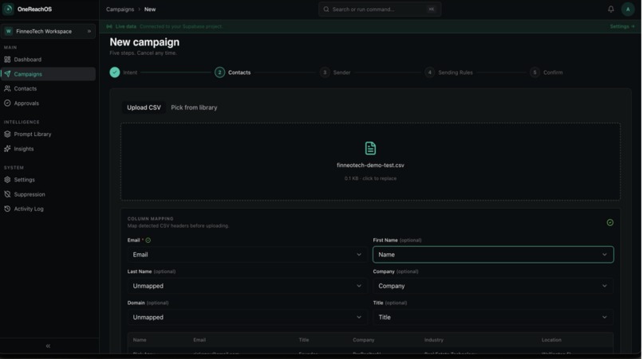Screen dimensions: 643x359
Task: Click the New breadcrumb item
Action: [150, 9]
